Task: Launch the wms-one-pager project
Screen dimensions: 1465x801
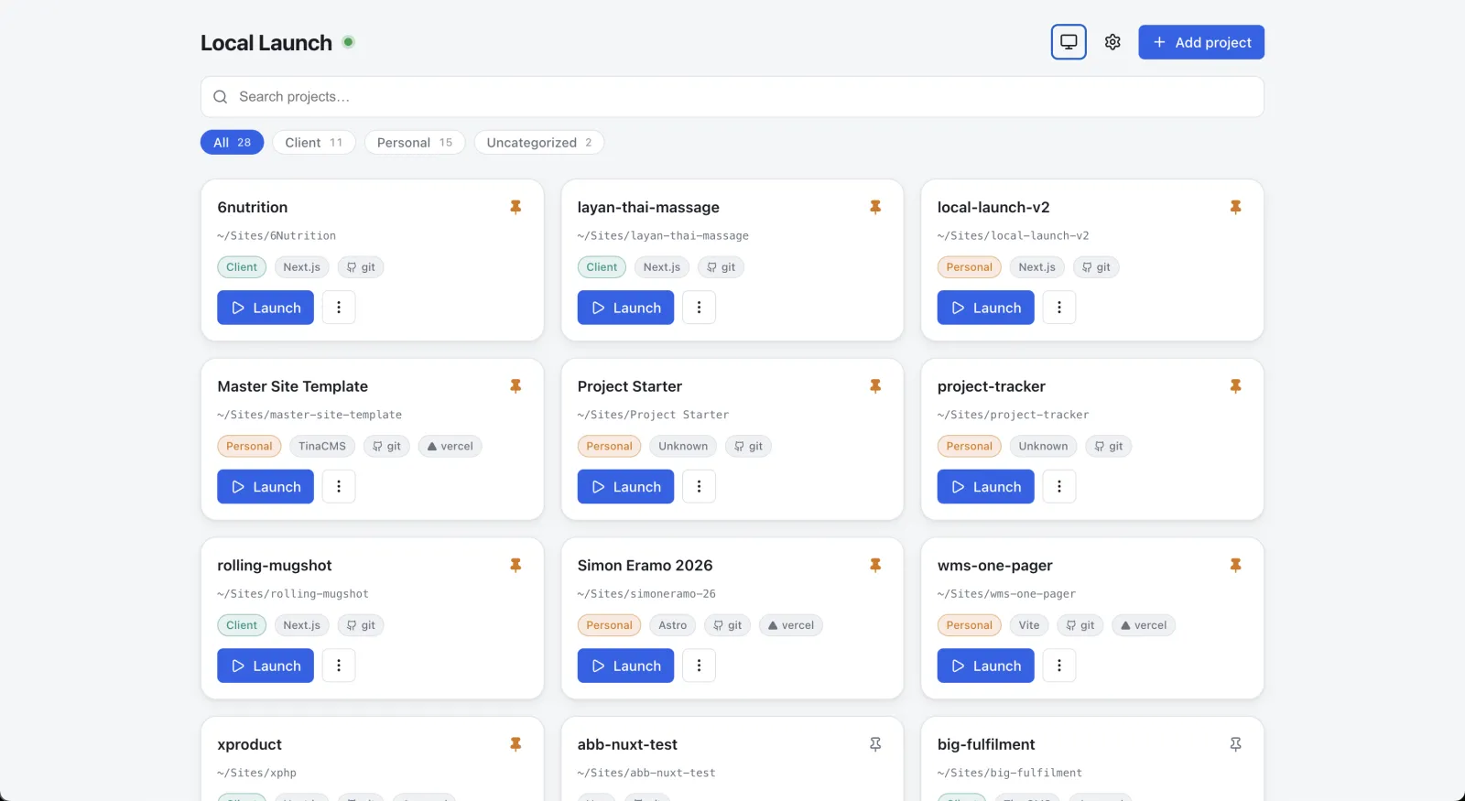Action: (985, 666)
